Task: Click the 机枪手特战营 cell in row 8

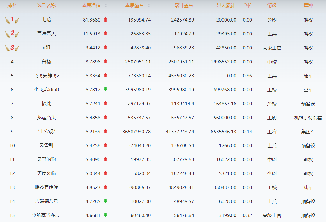Action: 308,118
